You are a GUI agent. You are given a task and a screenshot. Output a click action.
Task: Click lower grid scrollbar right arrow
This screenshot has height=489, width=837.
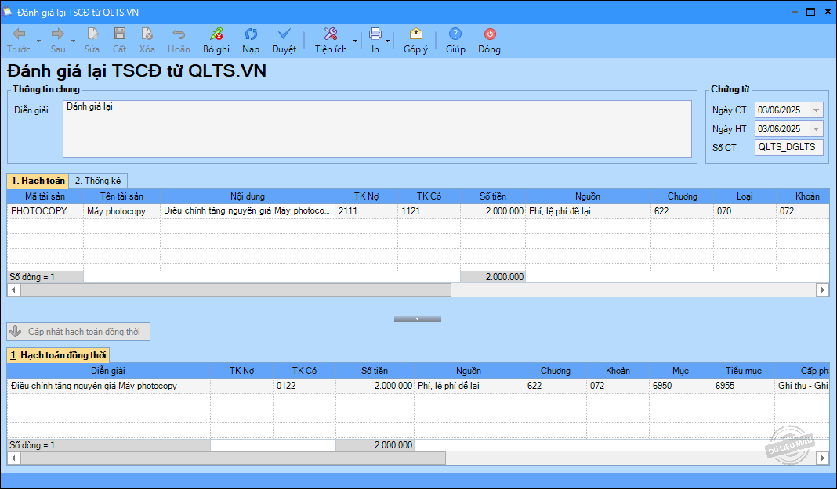click(823, 458)
